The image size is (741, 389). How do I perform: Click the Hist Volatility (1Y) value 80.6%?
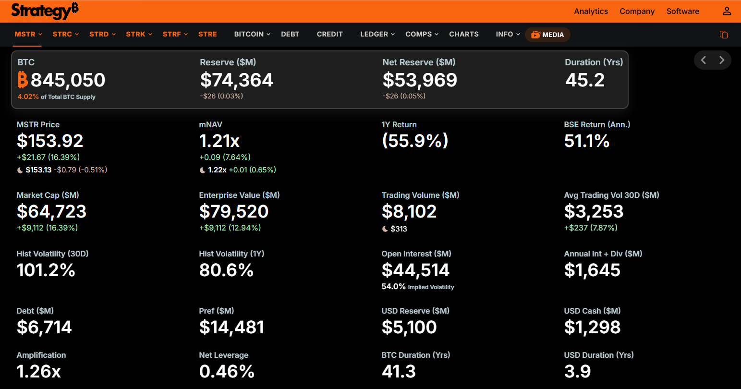click(226, 270)
